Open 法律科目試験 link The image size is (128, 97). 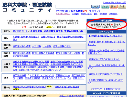click(x=30, y=67)
